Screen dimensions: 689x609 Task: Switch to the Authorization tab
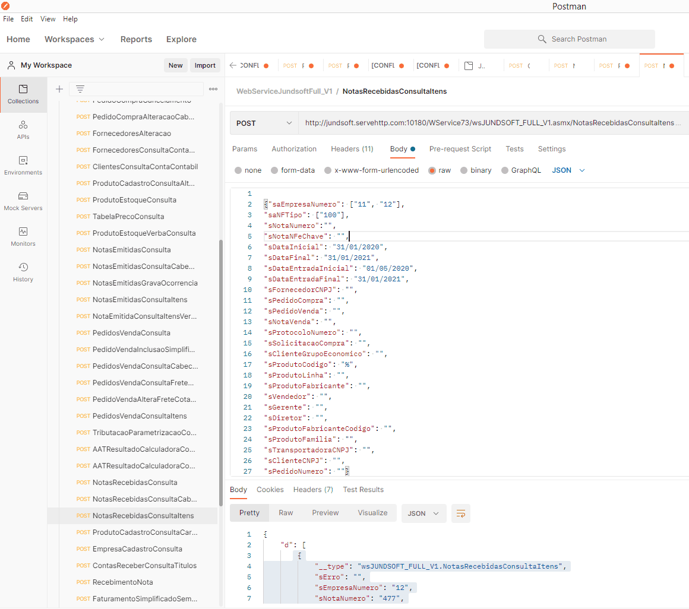(x=294, y=149)
